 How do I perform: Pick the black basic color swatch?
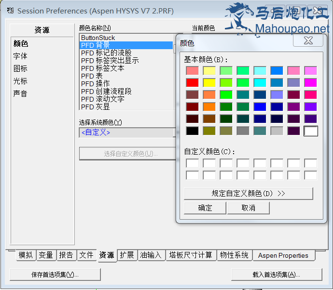[x=193, y=131]
